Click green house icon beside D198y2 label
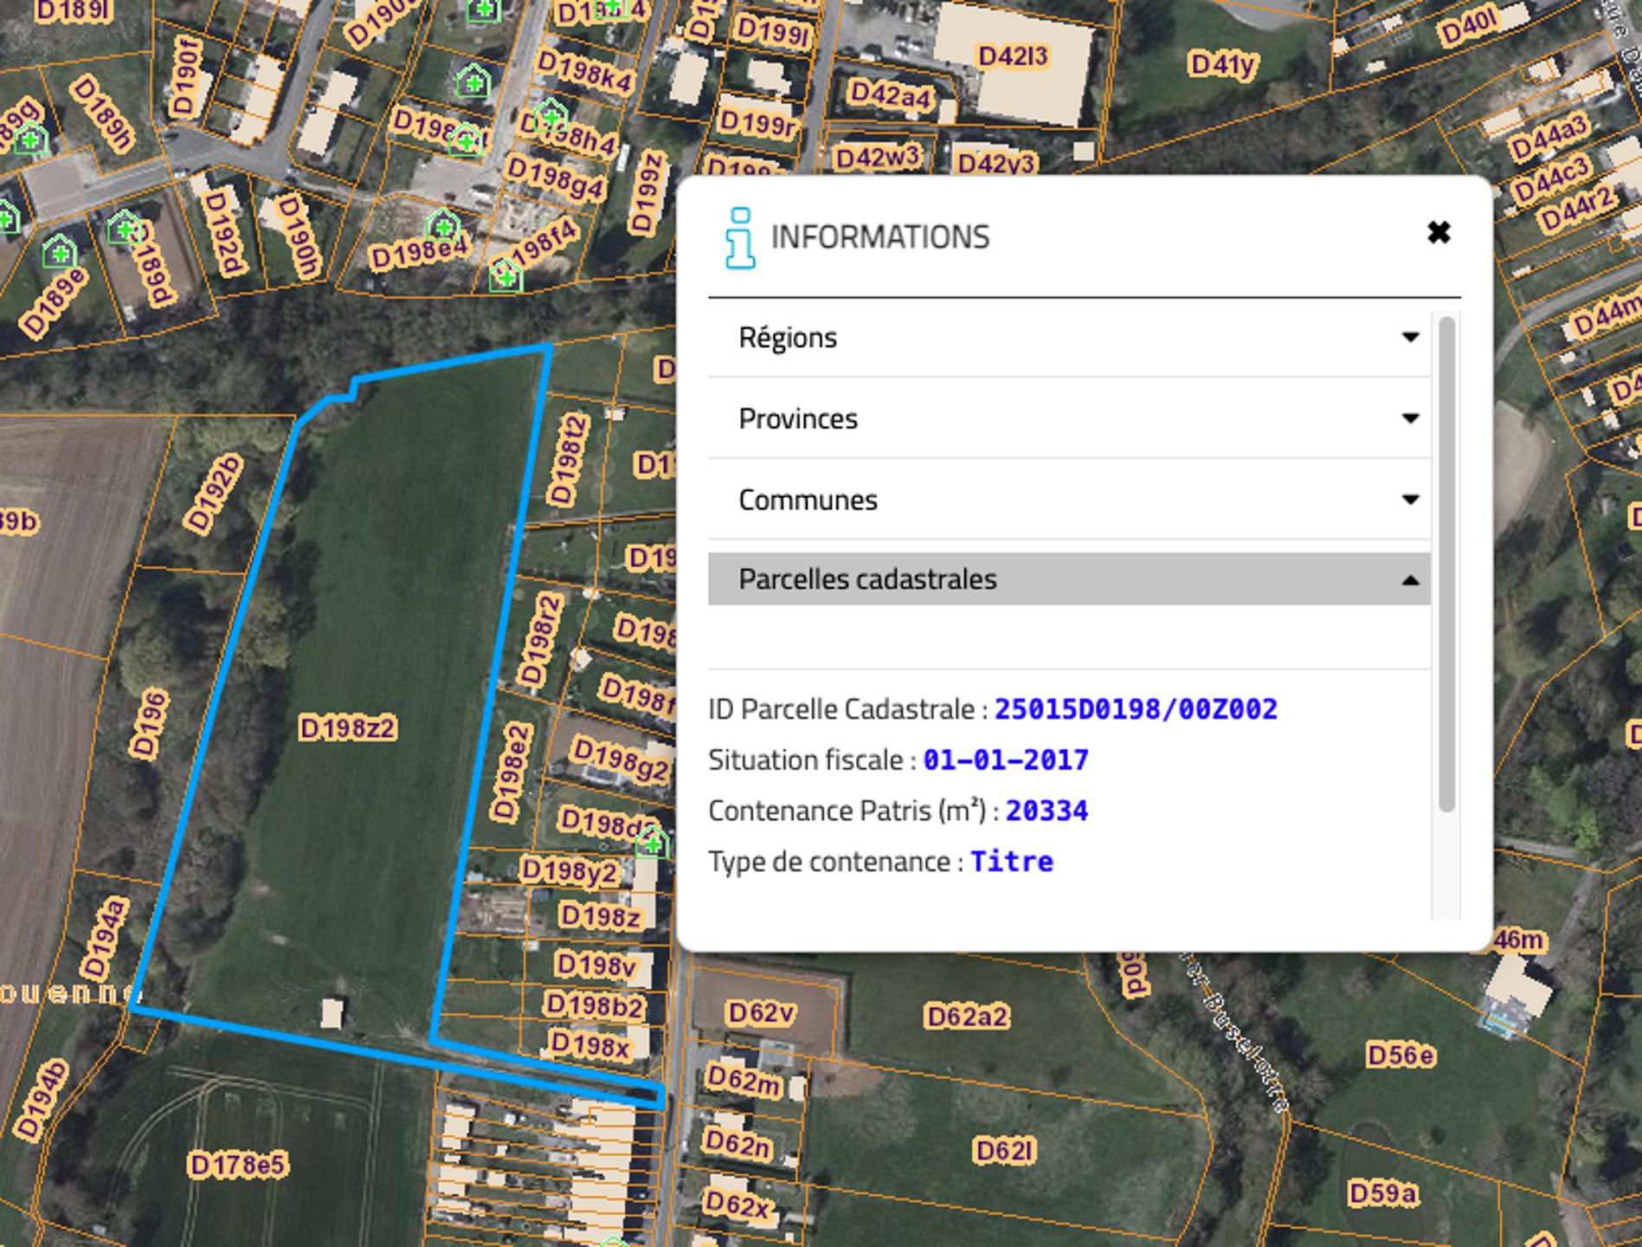The height and width of the screenshot is (1247, 1642). (x=652, y=843)
